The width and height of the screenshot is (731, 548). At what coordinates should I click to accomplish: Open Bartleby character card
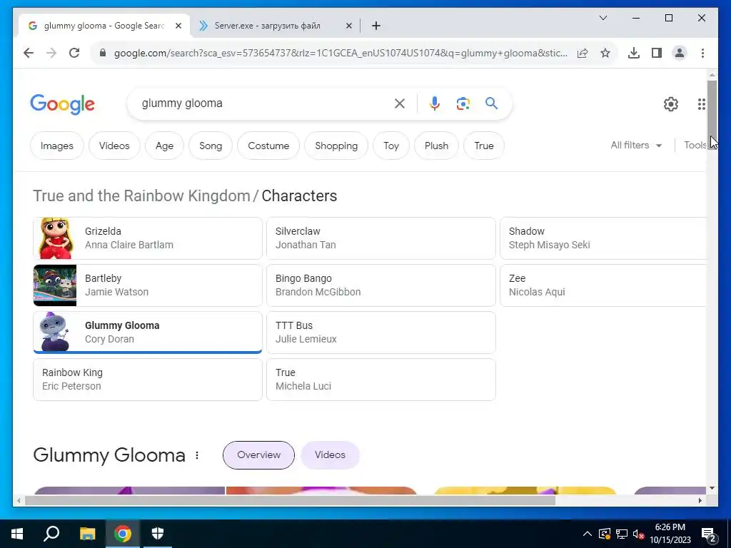148,285
